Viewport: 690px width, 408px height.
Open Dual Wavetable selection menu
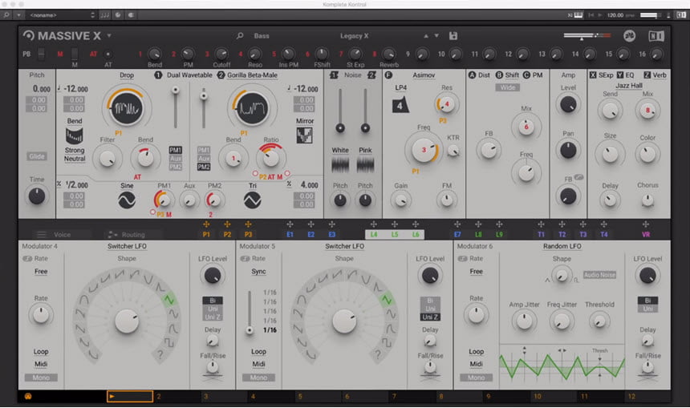189,75
